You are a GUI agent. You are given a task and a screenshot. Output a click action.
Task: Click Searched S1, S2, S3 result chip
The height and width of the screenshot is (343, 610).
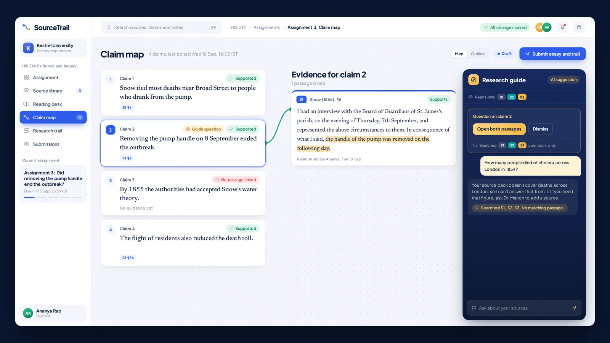(520, 208)
